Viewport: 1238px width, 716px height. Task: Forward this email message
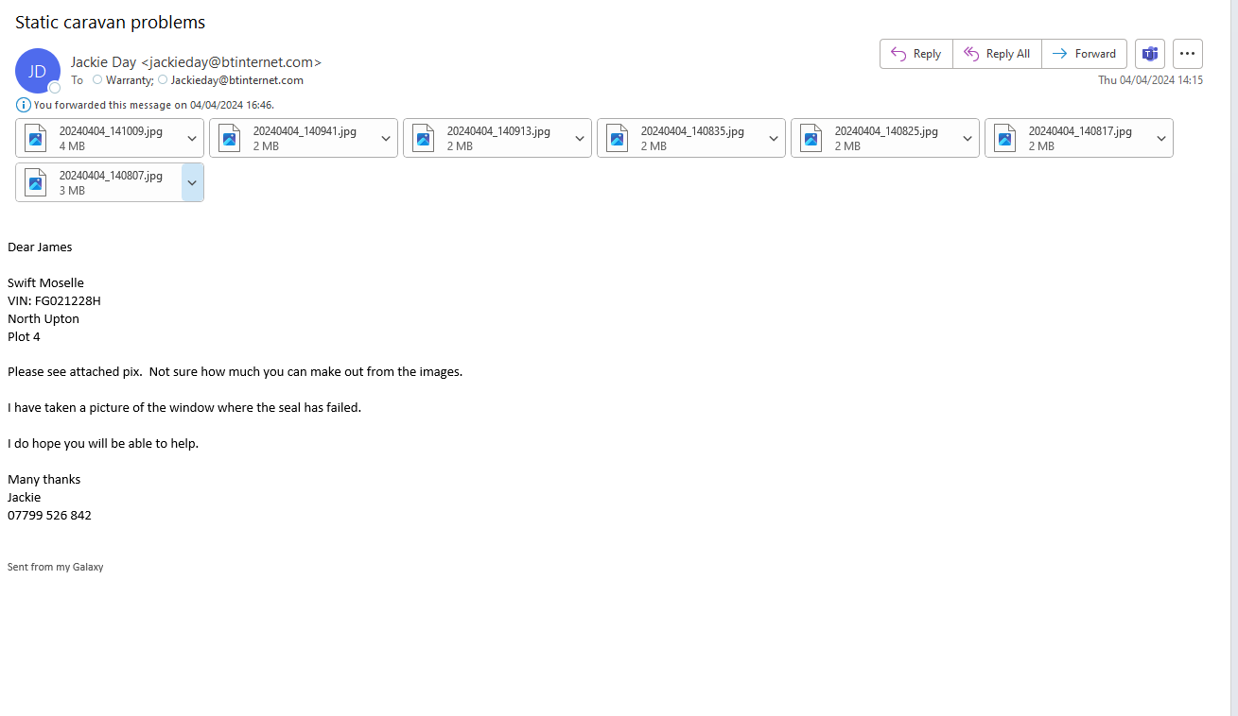[x=1084, y=54]
